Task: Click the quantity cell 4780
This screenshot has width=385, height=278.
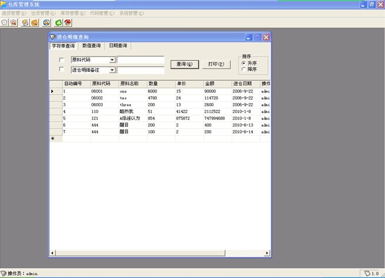Action: [x=161, y=98]
